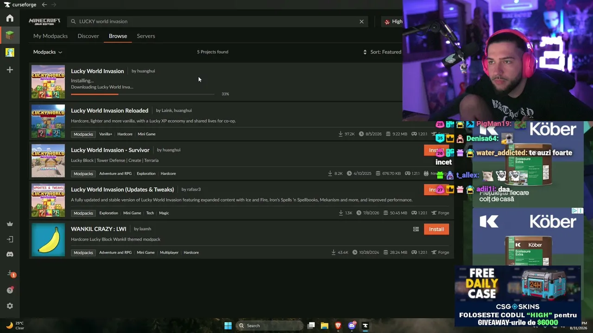Expand the Modpacks category dropdown
The image size is (593, 333).
tap(48, 52)
